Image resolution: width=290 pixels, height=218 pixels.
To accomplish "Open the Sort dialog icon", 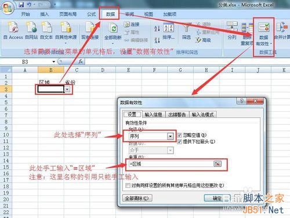I will pyautogui.click(x=169, y=27).
